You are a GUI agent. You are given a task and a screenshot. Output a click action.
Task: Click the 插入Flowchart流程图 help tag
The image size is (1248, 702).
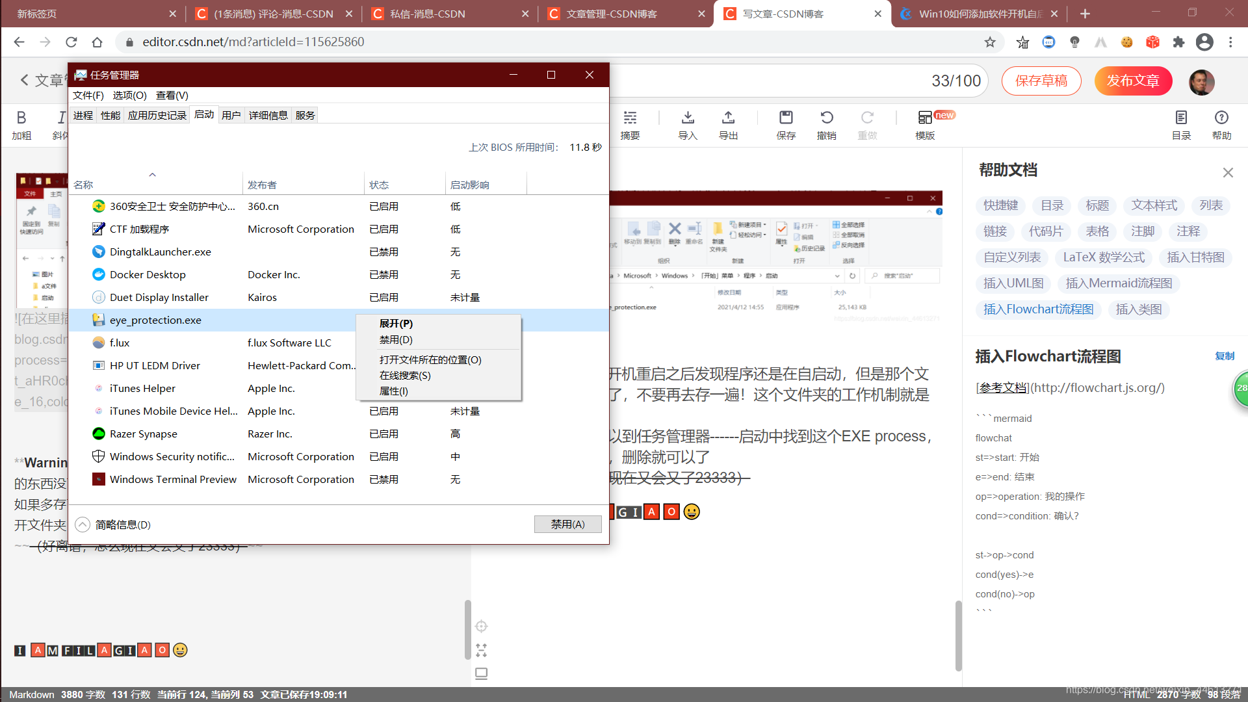tap(1038, 309)
